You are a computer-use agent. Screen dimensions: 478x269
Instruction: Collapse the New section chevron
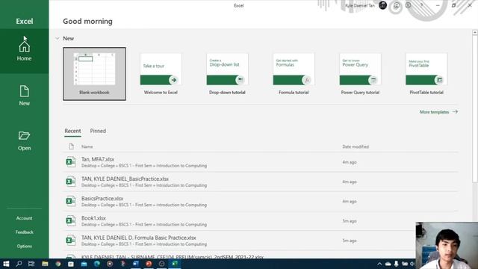pyautogui.click(x=58, y=38)
